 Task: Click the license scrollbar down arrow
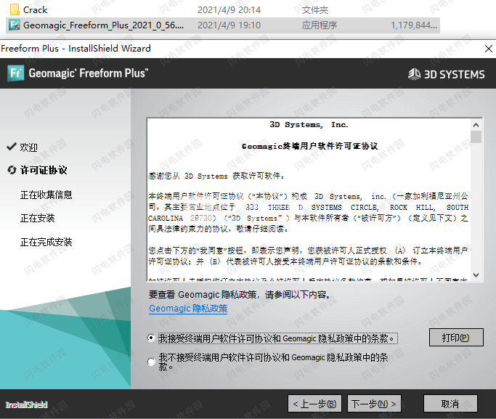(476, 274)
